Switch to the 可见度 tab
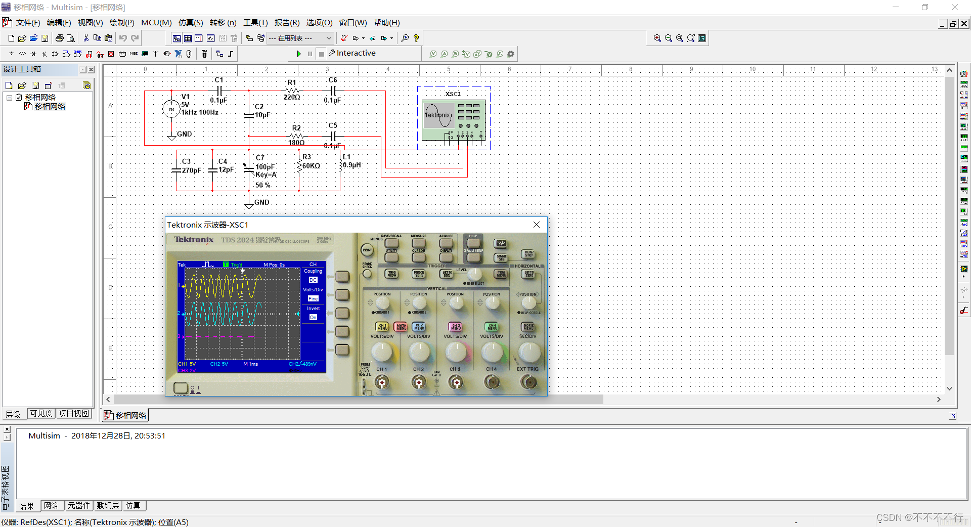Viewport: 971px width, 527px height. pos(41,414)
